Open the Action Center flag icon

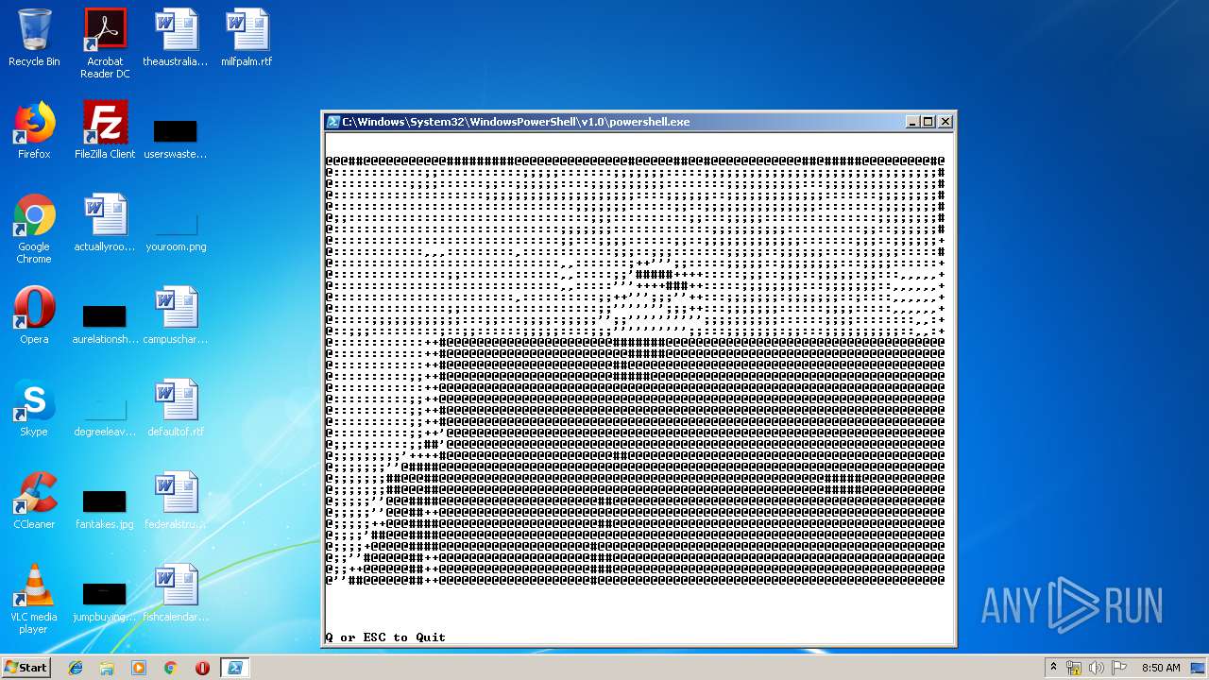[1118, 668]
